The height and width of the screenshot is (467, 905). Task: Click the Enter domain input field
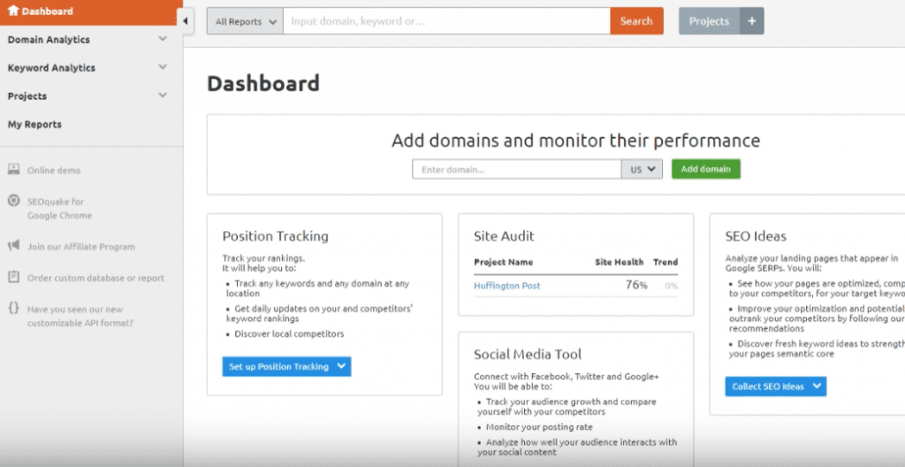516,169
